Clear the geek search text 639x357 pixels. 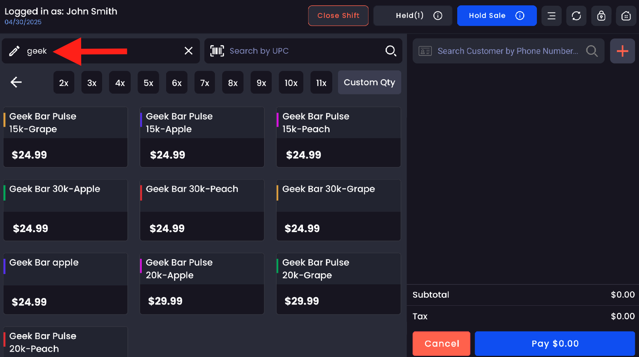click(x=188, y=51)
